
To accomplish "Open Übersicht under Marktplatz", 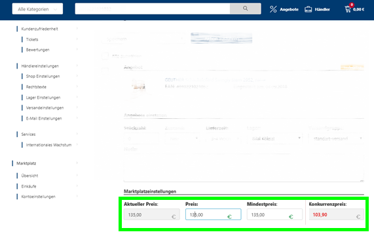I will click(29, 176).
